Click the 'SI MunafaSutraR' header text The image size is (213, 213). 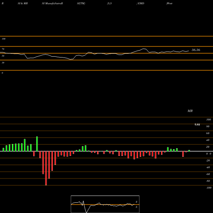(52, 3)
